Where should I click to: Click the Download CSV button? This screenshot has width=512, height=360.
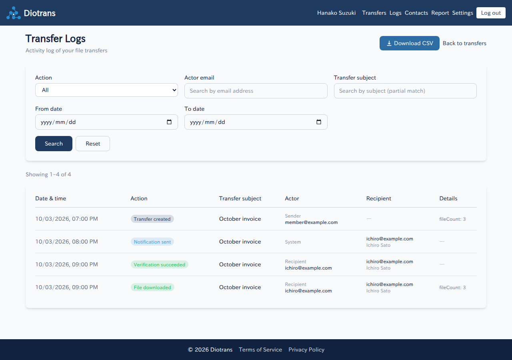[410, 43]
